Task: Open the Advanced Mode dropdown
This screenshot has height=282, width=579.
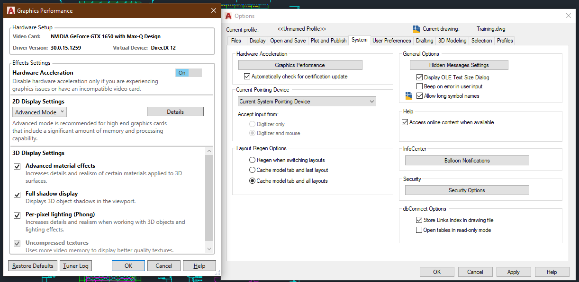Action: (x=39, y=112)
